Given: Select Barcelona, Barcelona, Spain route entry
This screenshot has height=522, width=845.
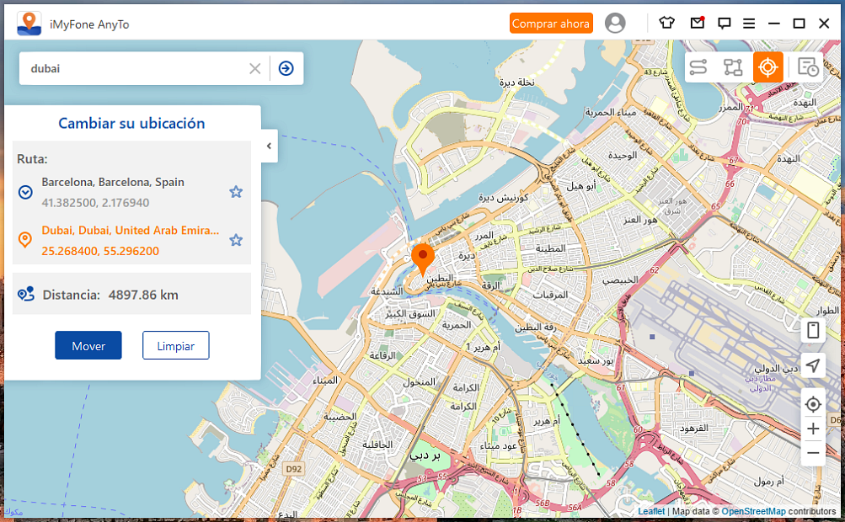Looking at the screenshot, I should pos(131,192).
